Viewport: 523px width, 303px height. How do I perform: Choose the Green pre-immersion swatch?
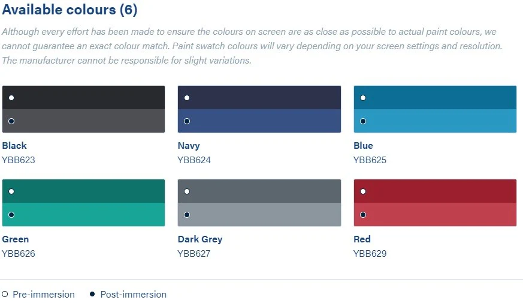[x=83, y=191]
